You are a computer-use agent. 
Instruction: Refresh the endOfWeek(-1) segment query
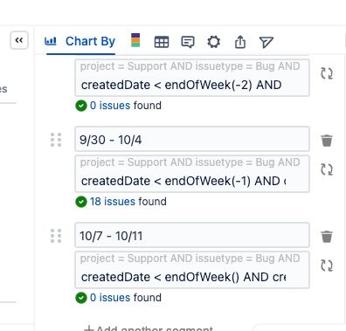(327, 169)
